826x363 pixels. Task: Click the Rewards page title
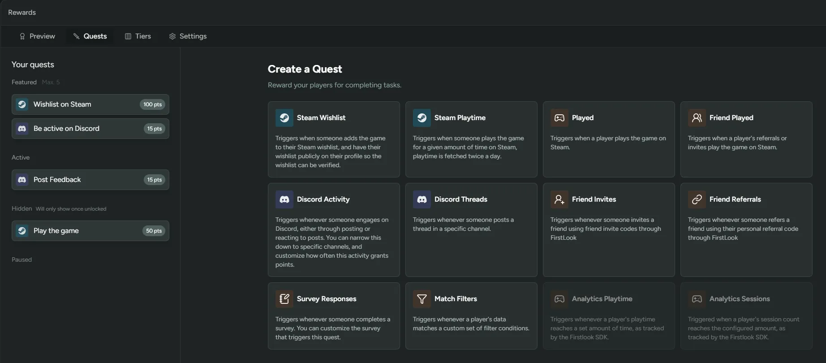coord(22,13)
